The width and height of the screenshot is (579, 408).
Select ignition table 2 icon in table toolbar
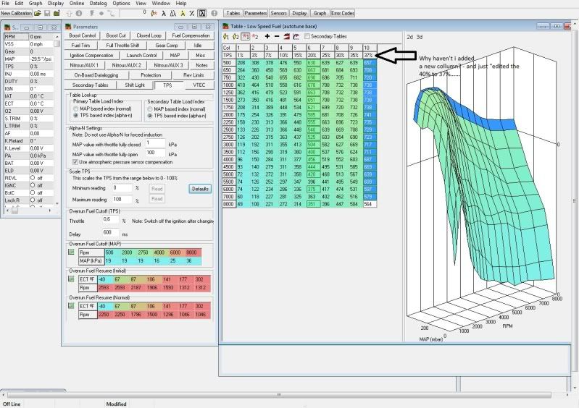[x=254, y=35]
